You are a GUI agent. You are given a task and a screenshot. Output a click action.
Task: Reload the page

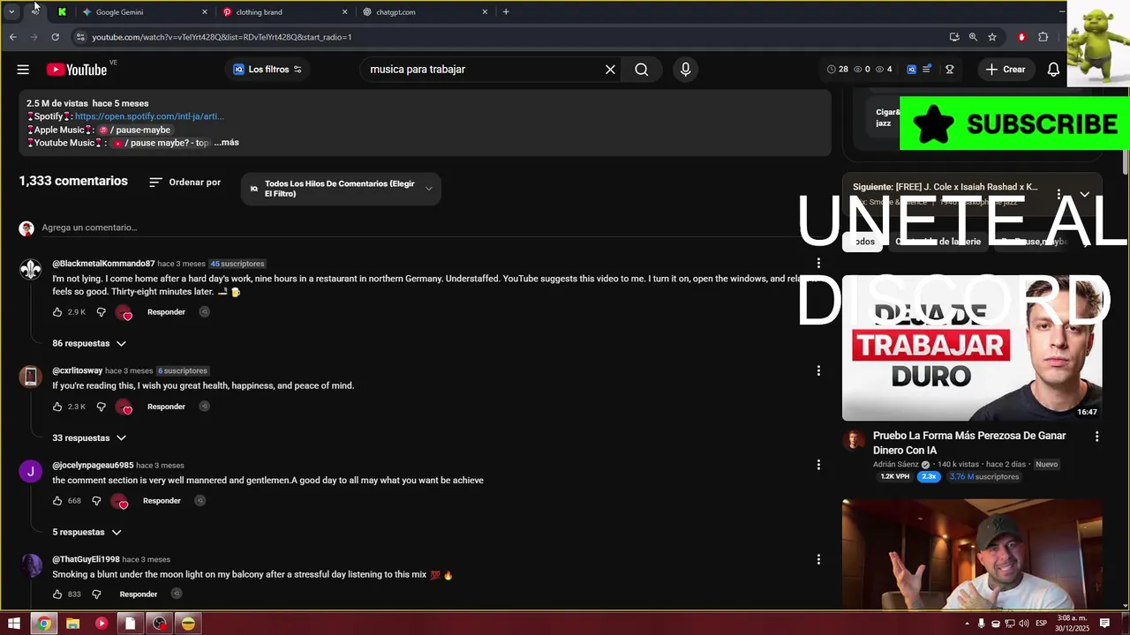[55, 37]
